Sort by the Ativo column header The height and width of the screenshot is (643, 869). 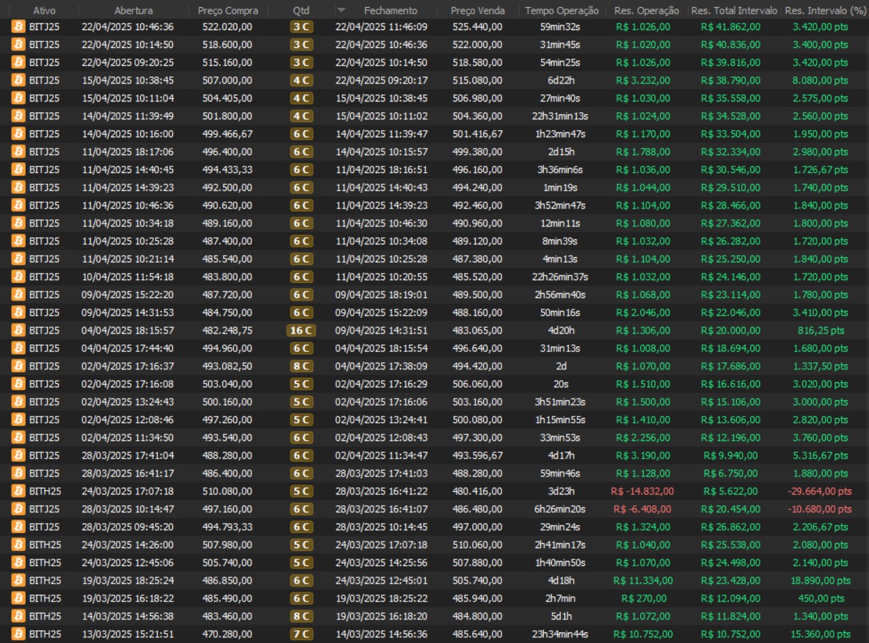tap(44, 11)
